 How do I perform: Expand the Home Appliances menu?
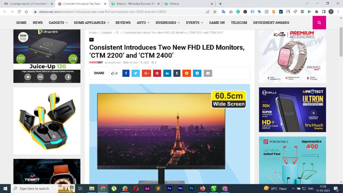coord(92,23)
